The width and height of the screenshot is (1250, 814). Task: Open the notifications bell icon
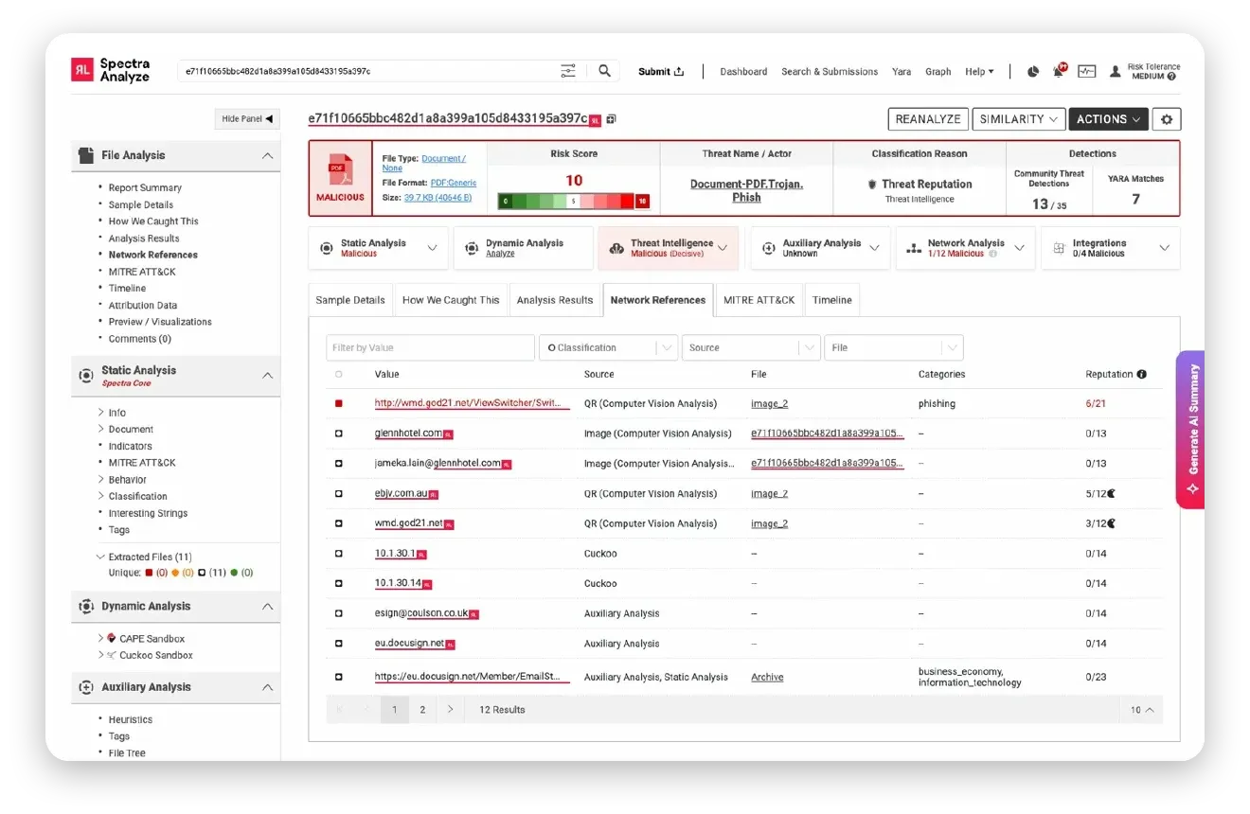(x=1059, y=72)
